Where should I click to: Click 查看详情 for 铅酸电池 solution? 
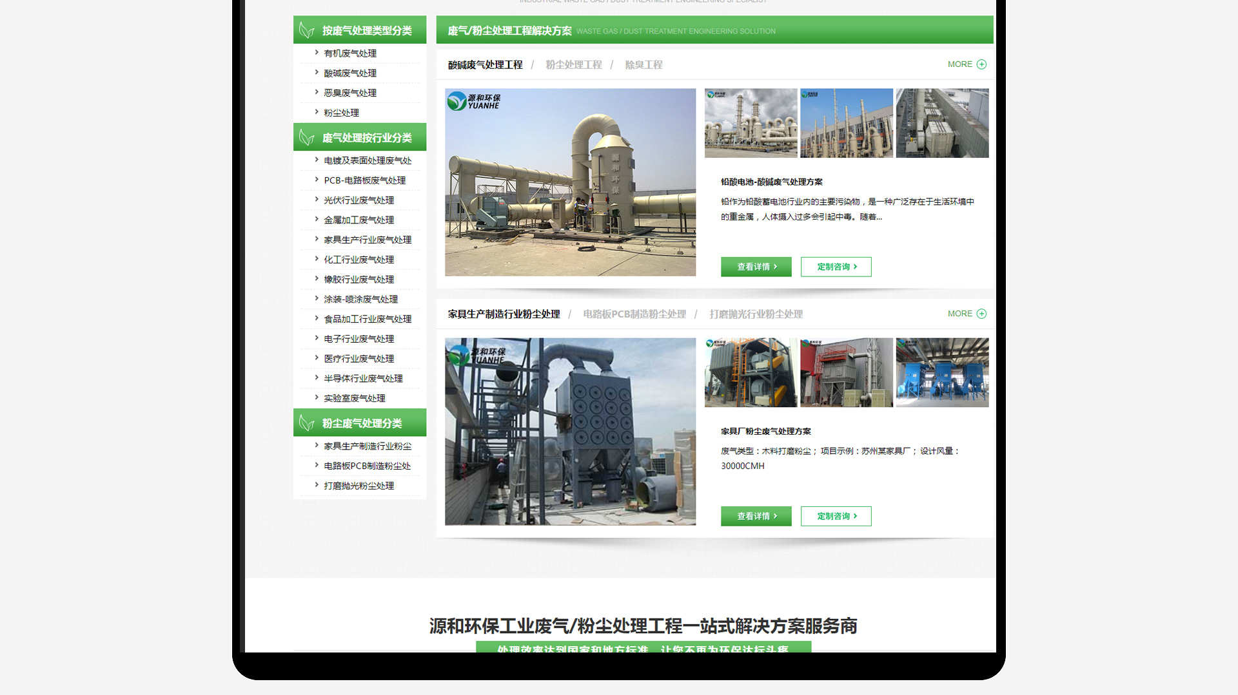[x=756, y=267]
